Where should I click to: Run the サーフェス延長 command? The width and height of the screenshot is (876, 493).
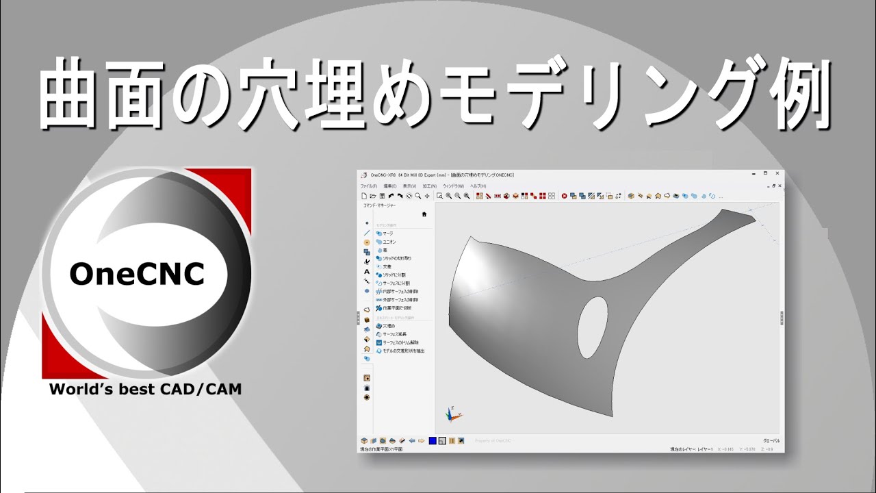391,334
